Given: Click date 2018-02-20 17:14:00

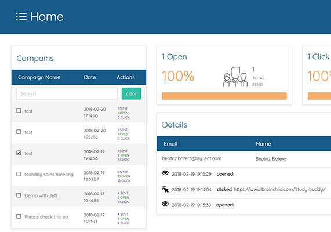Looking at the screenshot, I should tap(95, 113).
